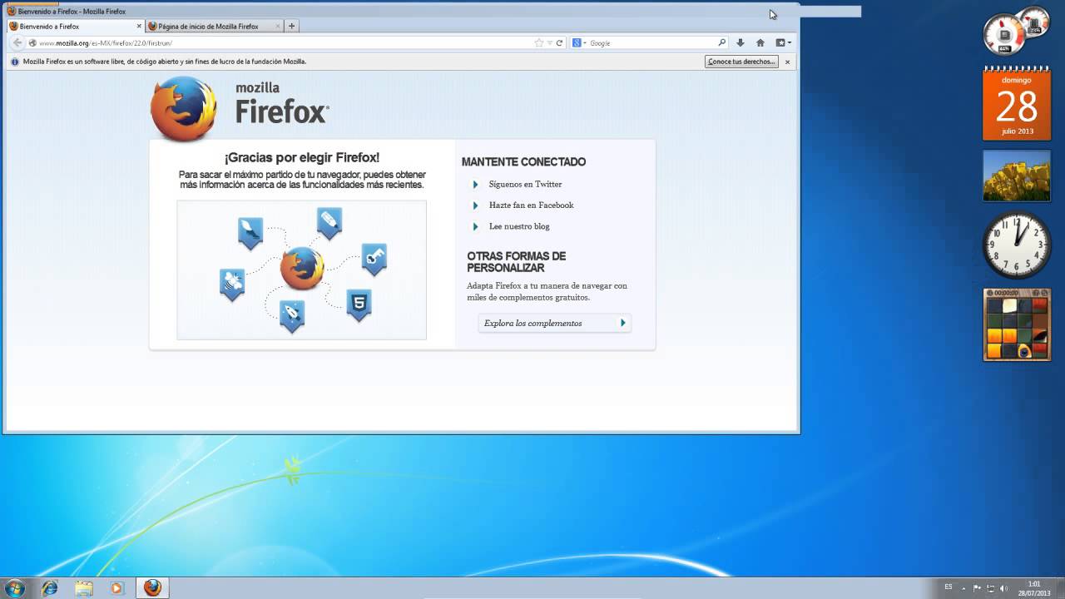Screen dimensions: 1065x599
Task: Click the analog clock gadget
Action: pyautogui.click(x=1017, y=245)
